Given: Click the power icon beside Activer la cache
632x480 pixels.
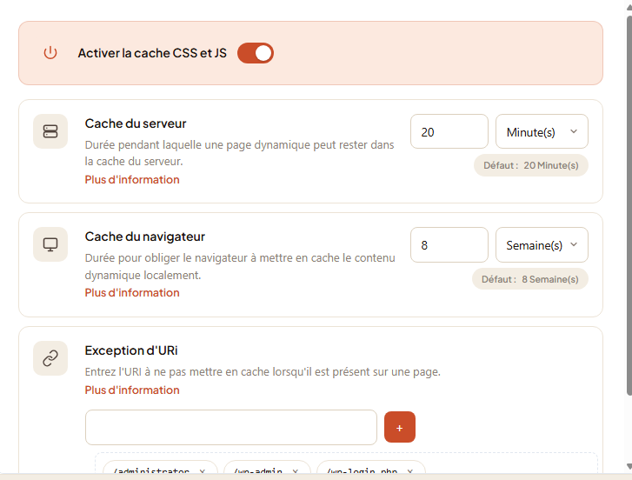Looking at the screenshot, I should pyautogui.click(x=50, y=53).
